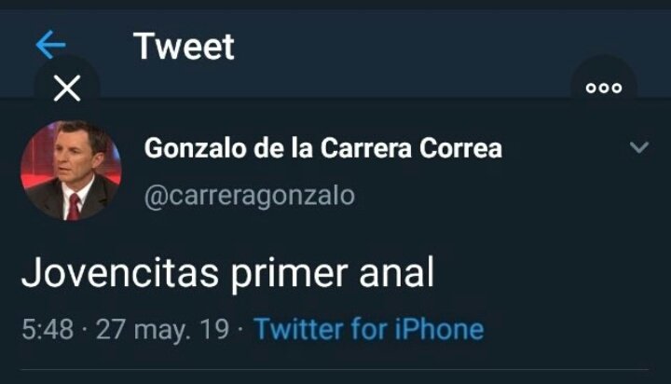The image size is (671, 384).
Task: Click the tweet text Jovencitas
Action: point(120,272)
